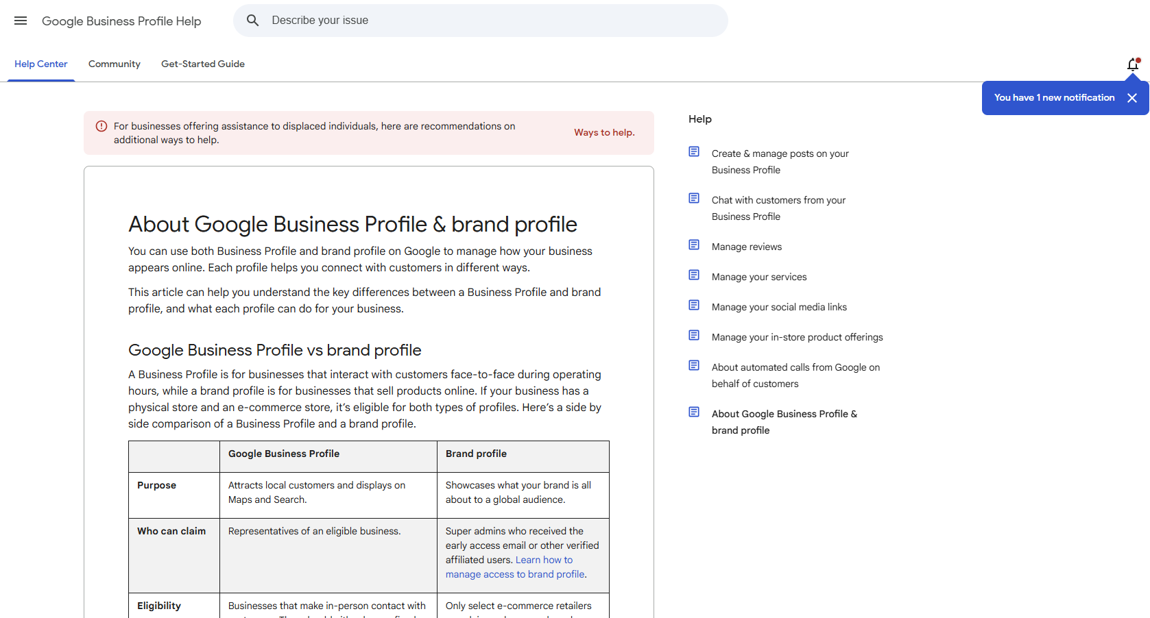Screen dimensions: 1150x618
Task: Dismiss the new notification popup
Action: click(1132, 98)
